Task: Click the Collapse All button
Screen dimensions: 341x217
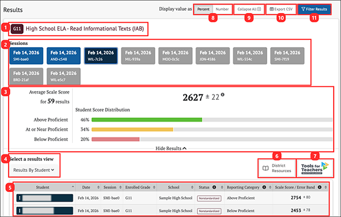Action: (249, 9)
